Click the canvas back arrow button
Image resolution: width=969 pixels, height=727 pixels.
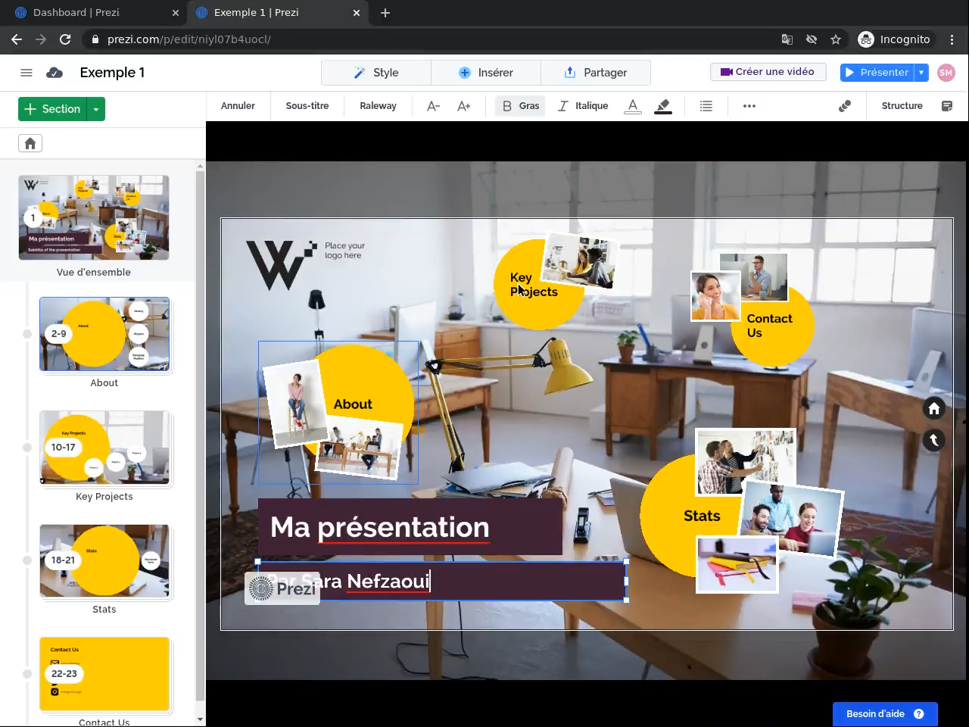pos(934,440)
